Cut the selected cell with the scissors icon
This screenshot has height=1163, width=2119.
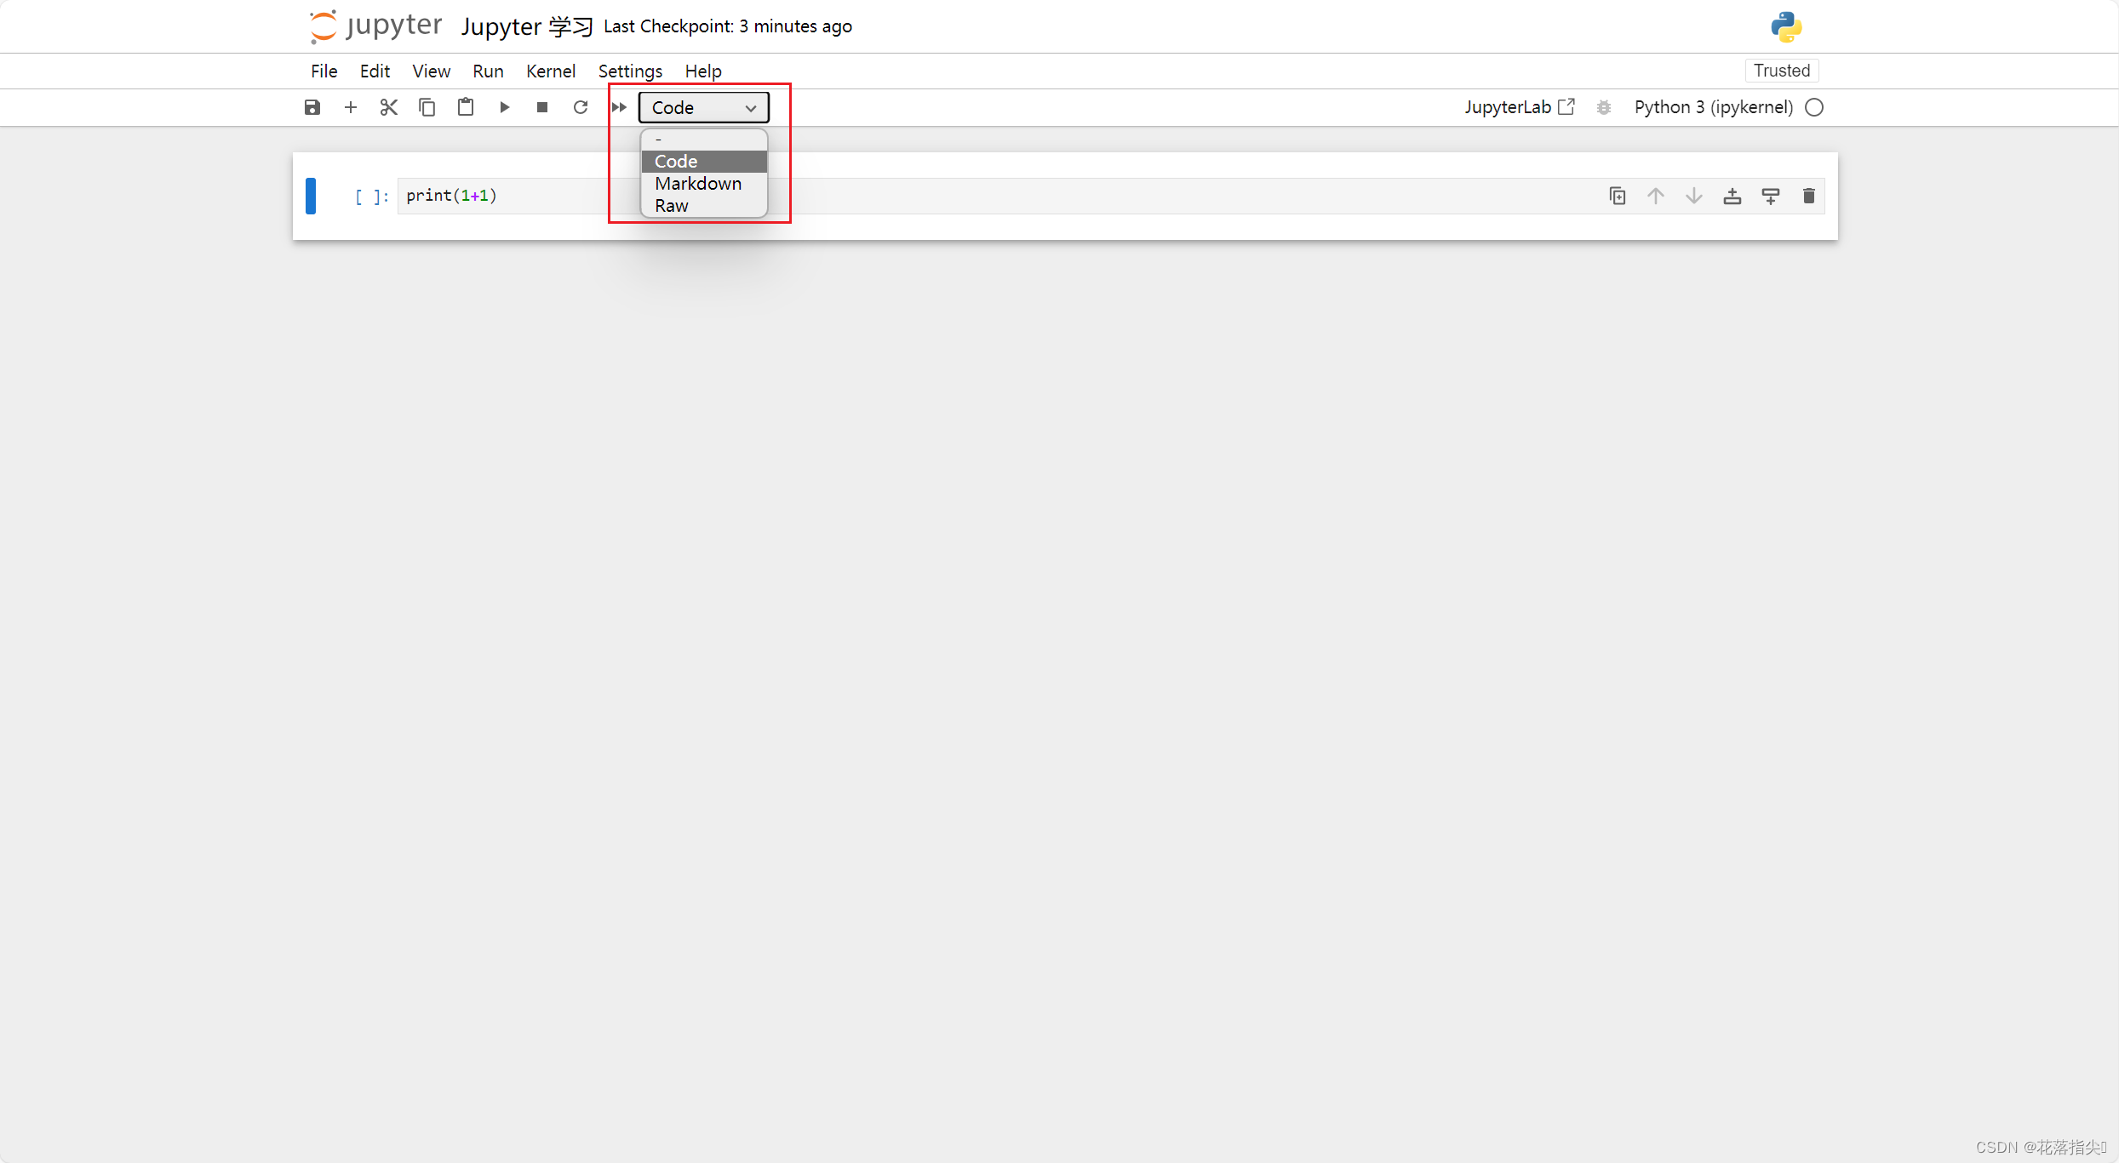click(x=389, y=107)
